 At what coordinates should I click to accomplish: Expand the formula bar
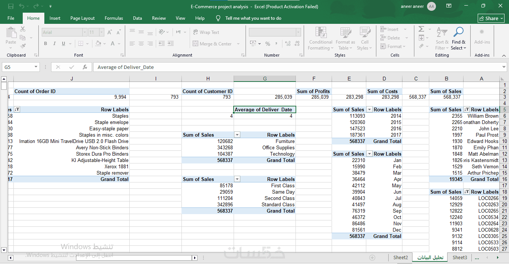coord(504,67)
